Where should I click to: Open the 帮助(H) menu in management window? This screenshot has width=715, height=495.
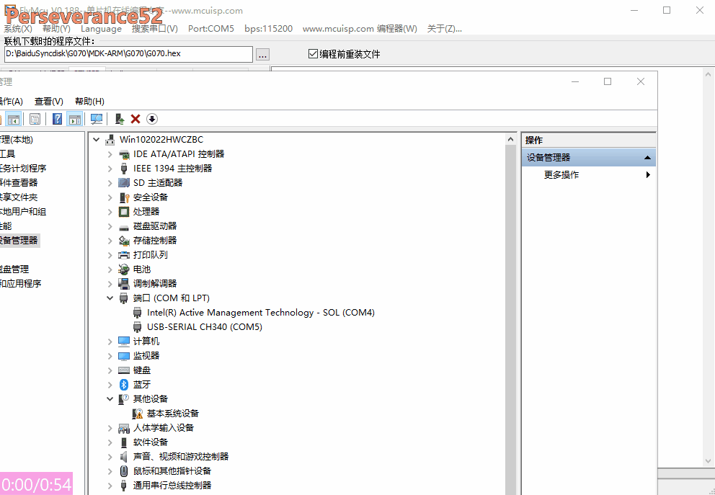tap(89, 101)
